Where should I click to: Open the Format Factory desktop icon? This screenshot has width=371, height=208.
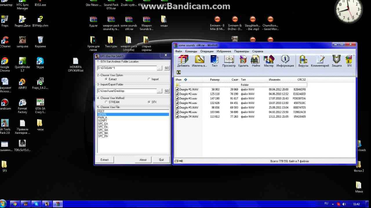[x=22, y=106]
